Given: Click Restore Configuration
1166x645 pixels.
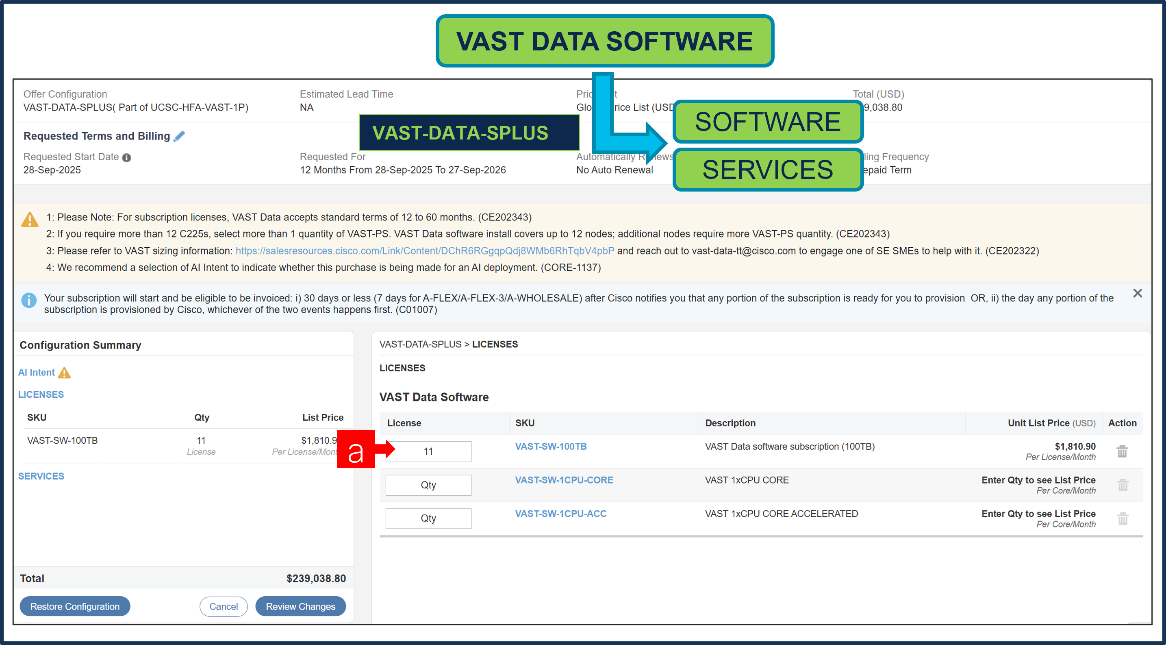Looking at the screenshot, I should (x=75, y=606).
